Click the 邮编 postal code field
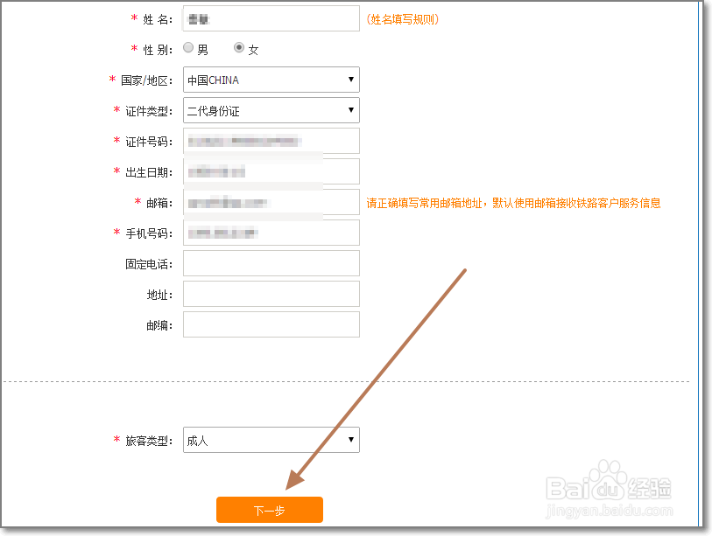Screen dimensions: 712x536 (x=271, y=324)
